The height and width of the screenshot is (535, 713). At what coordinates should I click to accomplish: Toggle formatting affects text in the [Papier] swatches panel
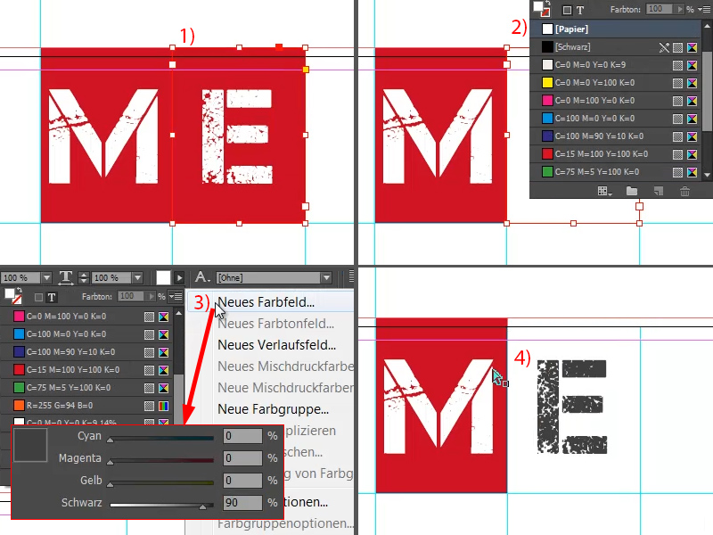coord(580,10)
